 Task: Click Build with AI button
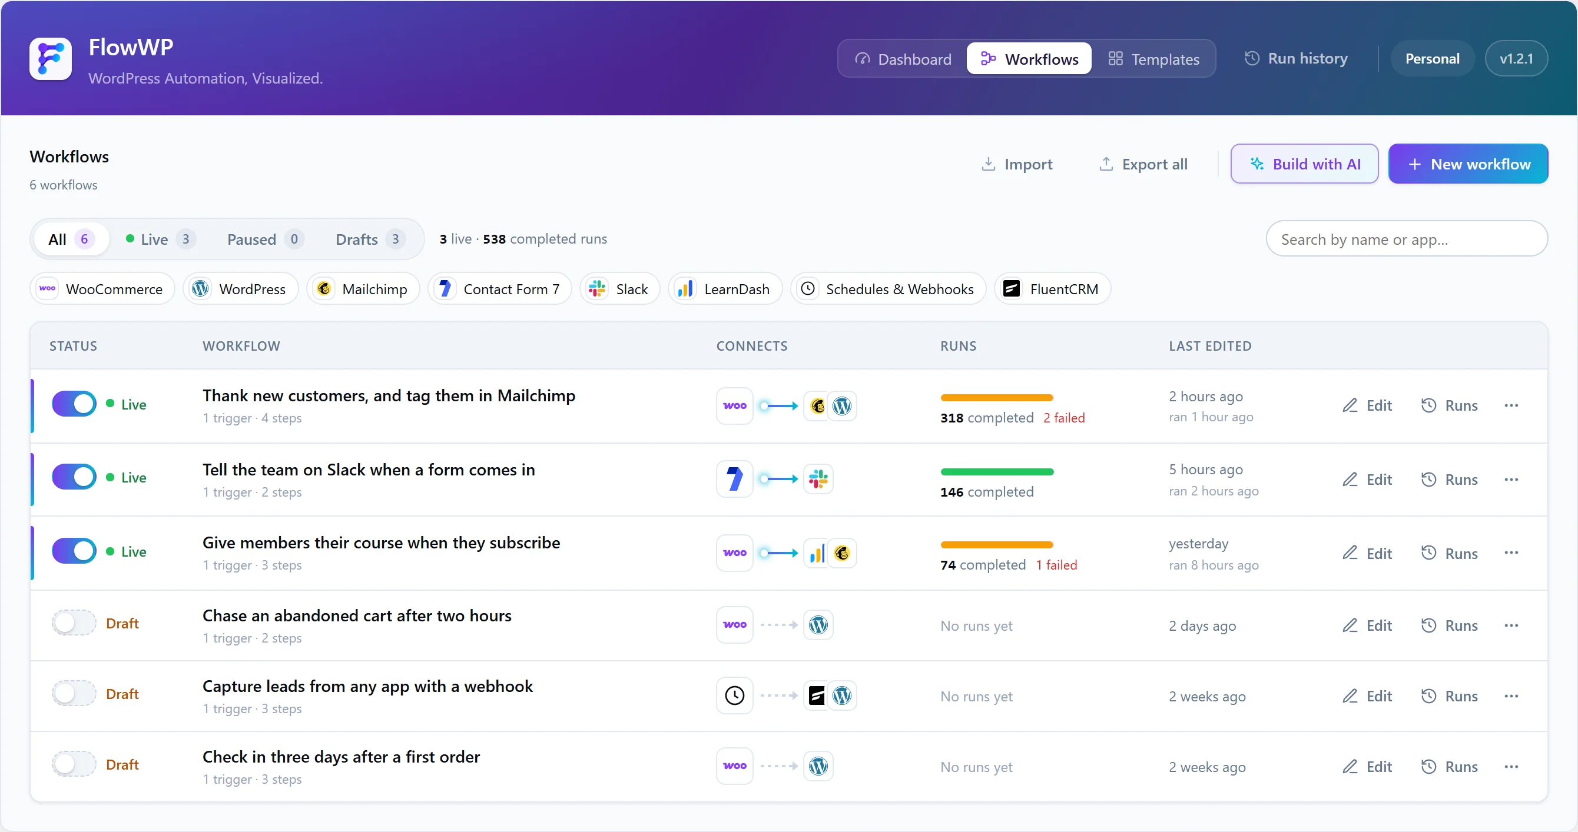[1305, 164]
